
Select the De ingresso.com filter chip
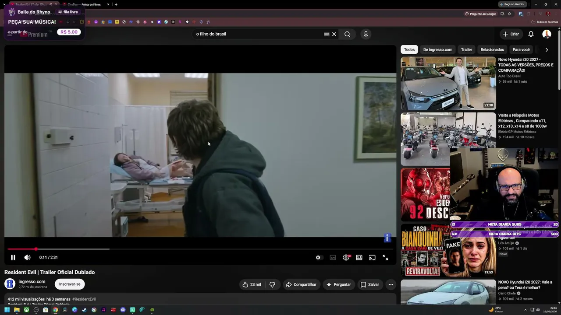click(x=438, y=49)
